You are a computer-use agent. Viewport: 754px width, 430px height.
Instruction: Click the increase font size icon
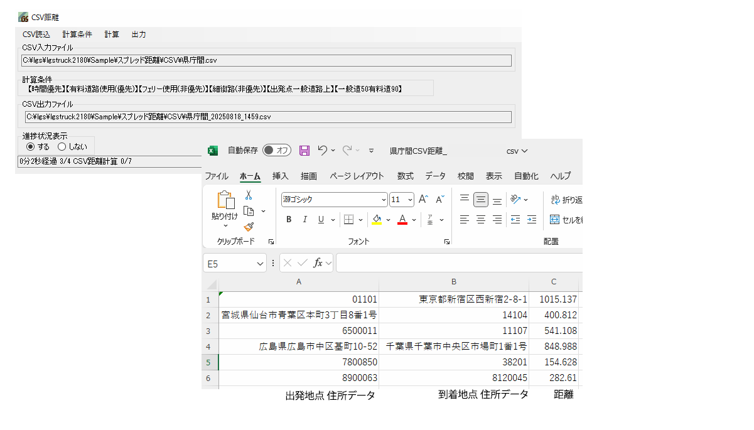point(424,200)
